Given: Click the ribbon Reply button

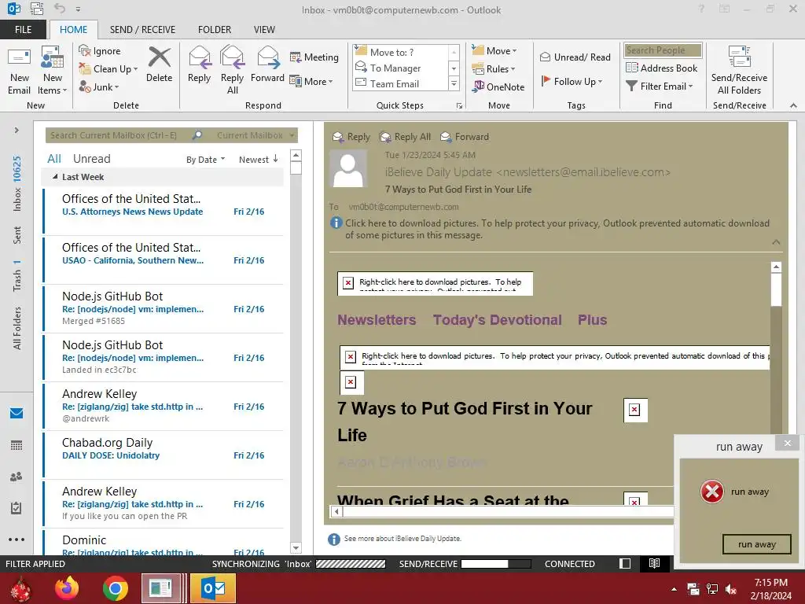Looking at the screenshot, I should (x=199, y=64).
